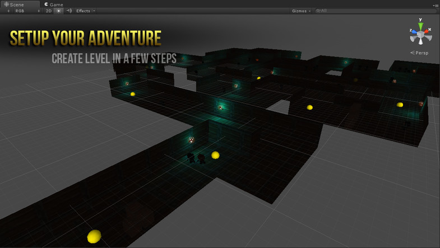Open the search filter magnifier dropdown
Screen dimensions: 440x248
click(318, 11)
